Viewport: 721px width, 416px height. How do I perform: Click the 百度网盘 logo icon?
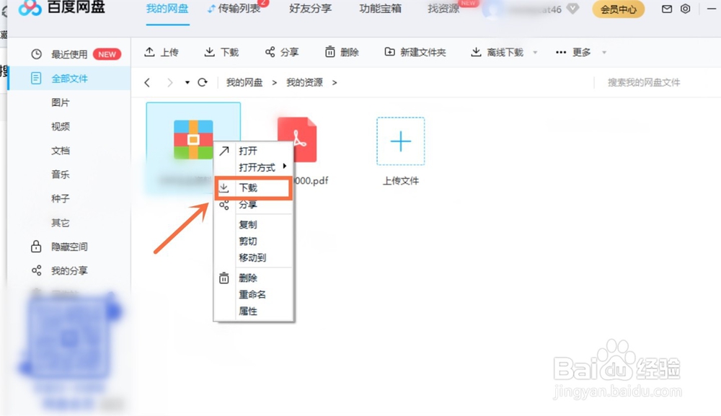click(29, 8)
